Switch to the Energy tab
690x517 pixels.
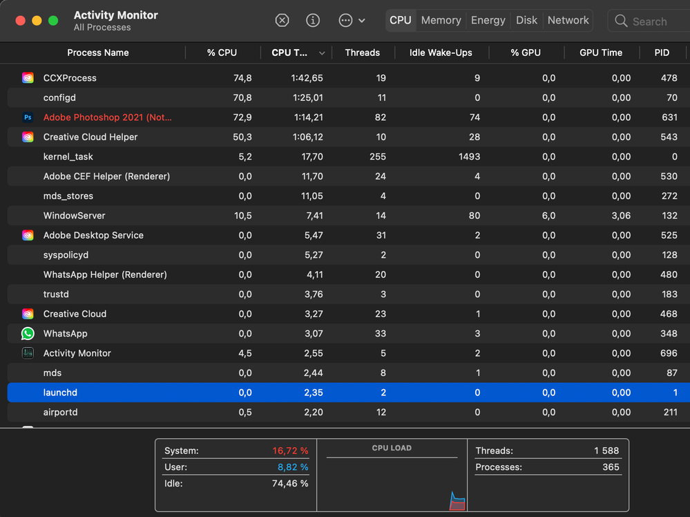(x=488, y=20)
